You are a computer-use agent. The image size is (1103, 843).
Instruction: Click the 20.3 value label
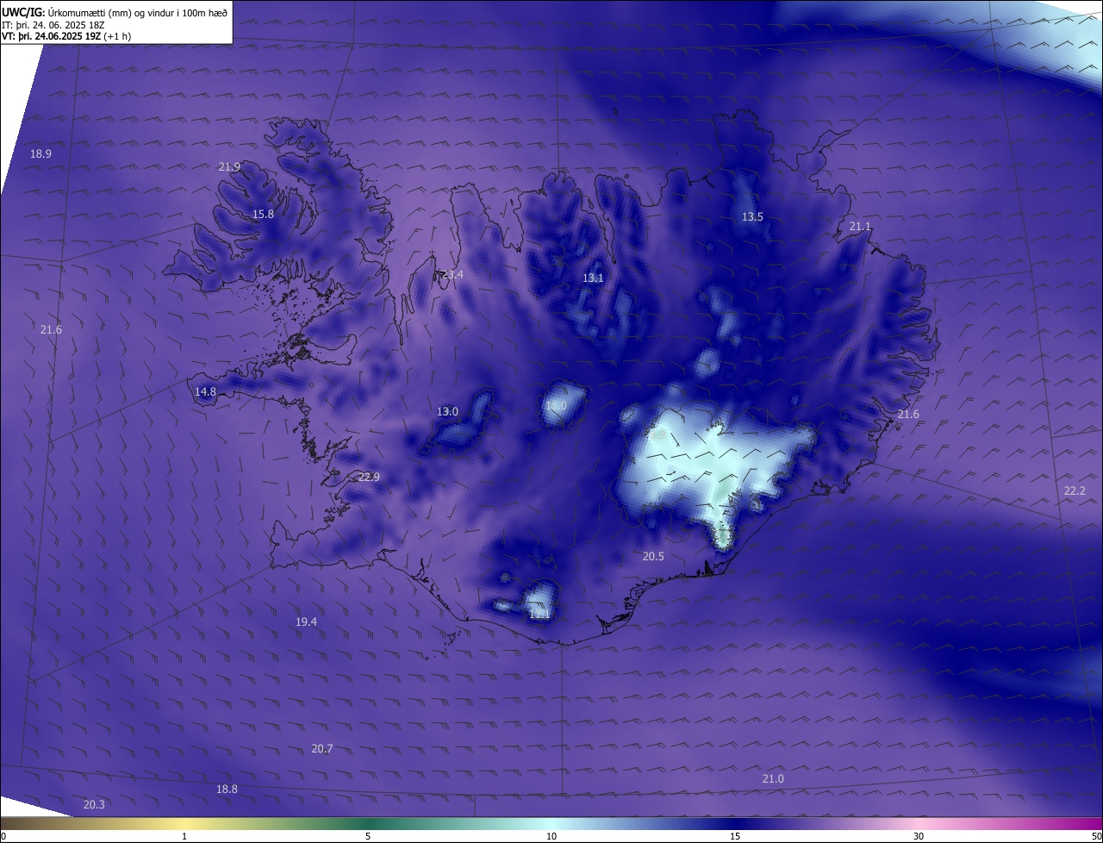tap(94, 804)
